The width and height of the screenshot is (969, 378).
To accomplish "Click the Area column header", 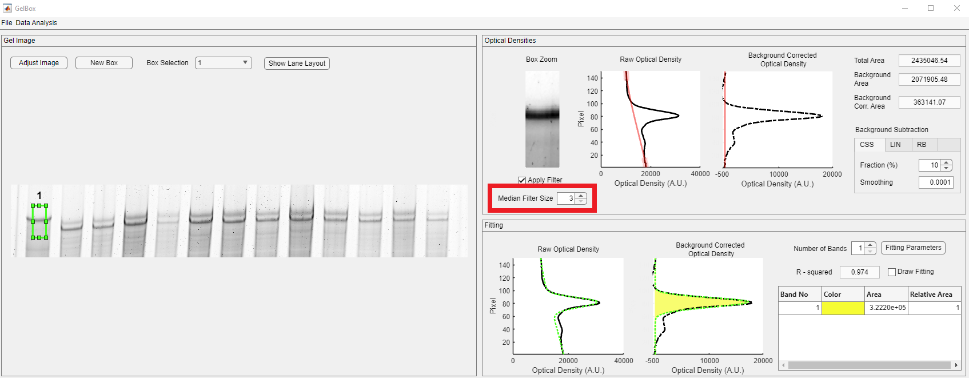I will [886, 295].
